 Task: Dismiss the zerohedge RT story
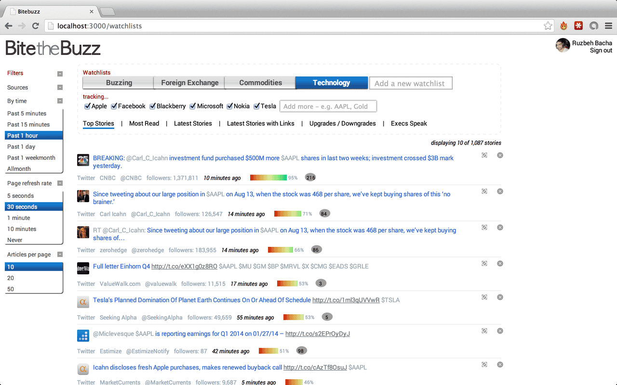click(x=500, y=227)
